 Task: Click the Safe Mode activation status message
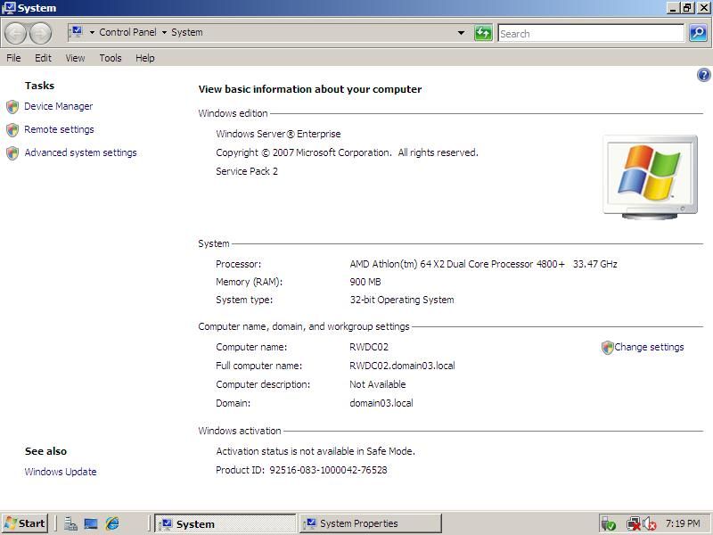pos(316,451)
